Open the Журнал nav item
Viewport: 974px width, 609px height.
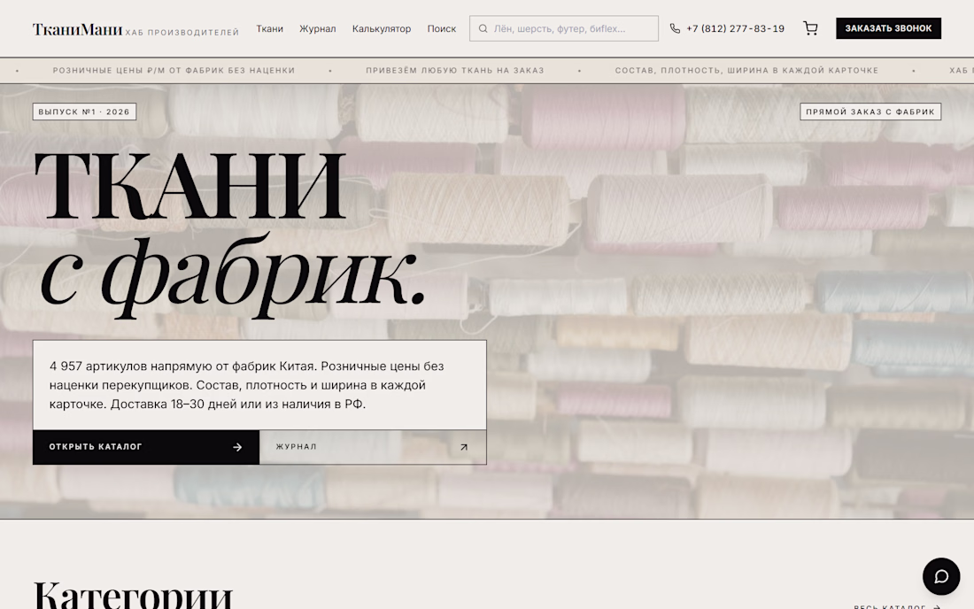pos(317,28)
